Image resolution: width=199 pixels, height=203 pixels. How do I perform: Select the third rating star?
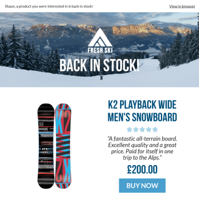click(142, 129)
